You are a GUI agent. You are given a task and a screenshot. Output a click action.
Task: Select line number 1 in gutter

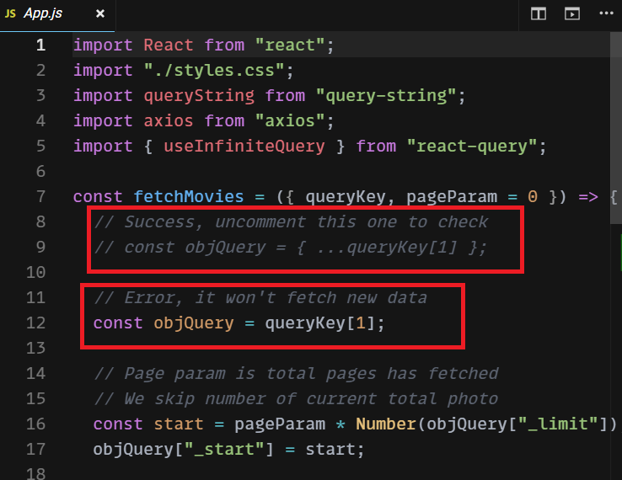40,45
